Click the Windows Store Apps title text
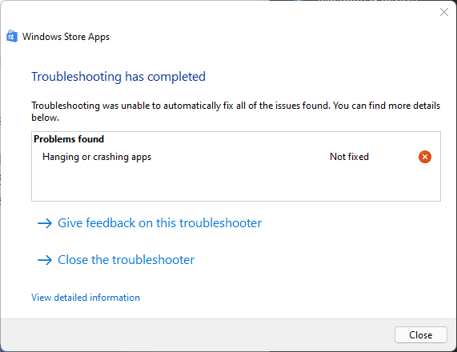 pos(66,37)
